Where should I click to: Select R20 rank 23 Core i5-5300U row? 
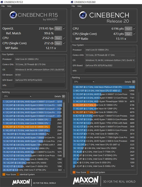tap(104, 166)
